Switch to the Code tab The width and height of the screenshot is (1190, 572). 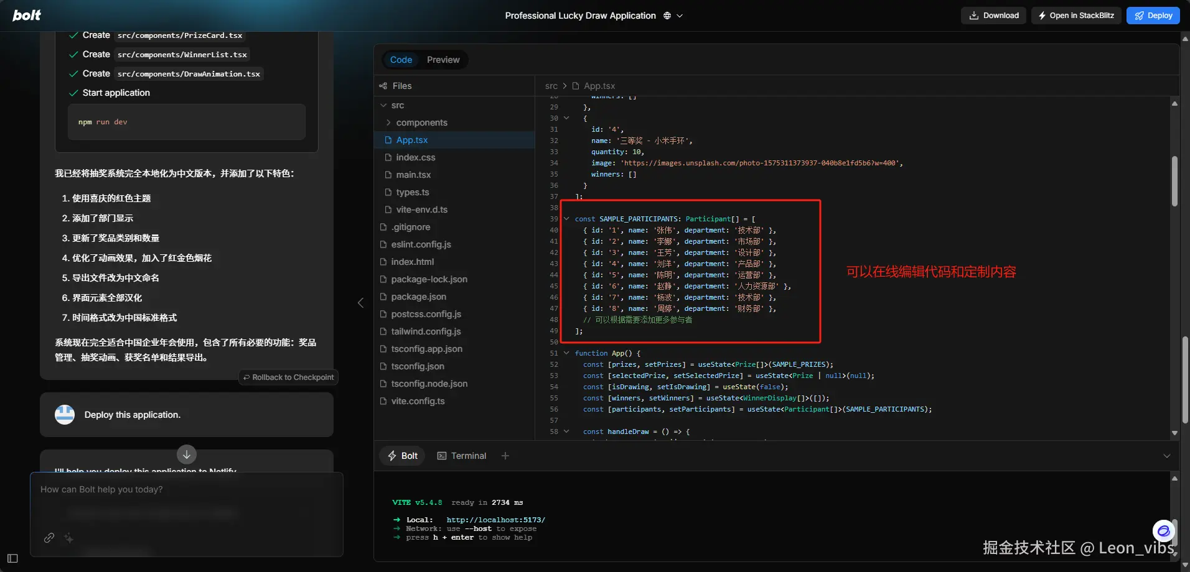(401, 60)
